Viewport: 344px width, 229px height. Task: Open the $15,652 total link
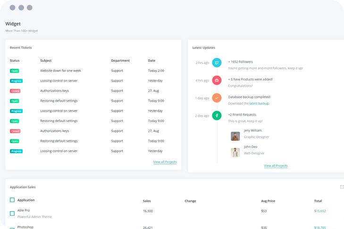(x=320, y=211)
